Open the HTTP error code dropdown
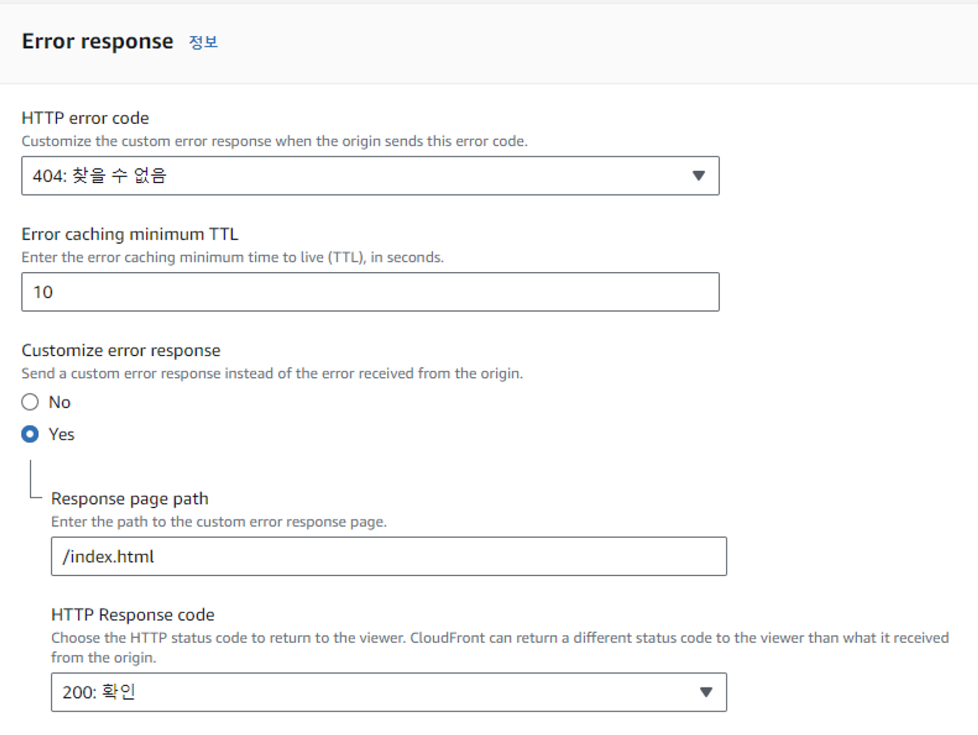This screenshot has height=735, width=978. tap(370, 175)
